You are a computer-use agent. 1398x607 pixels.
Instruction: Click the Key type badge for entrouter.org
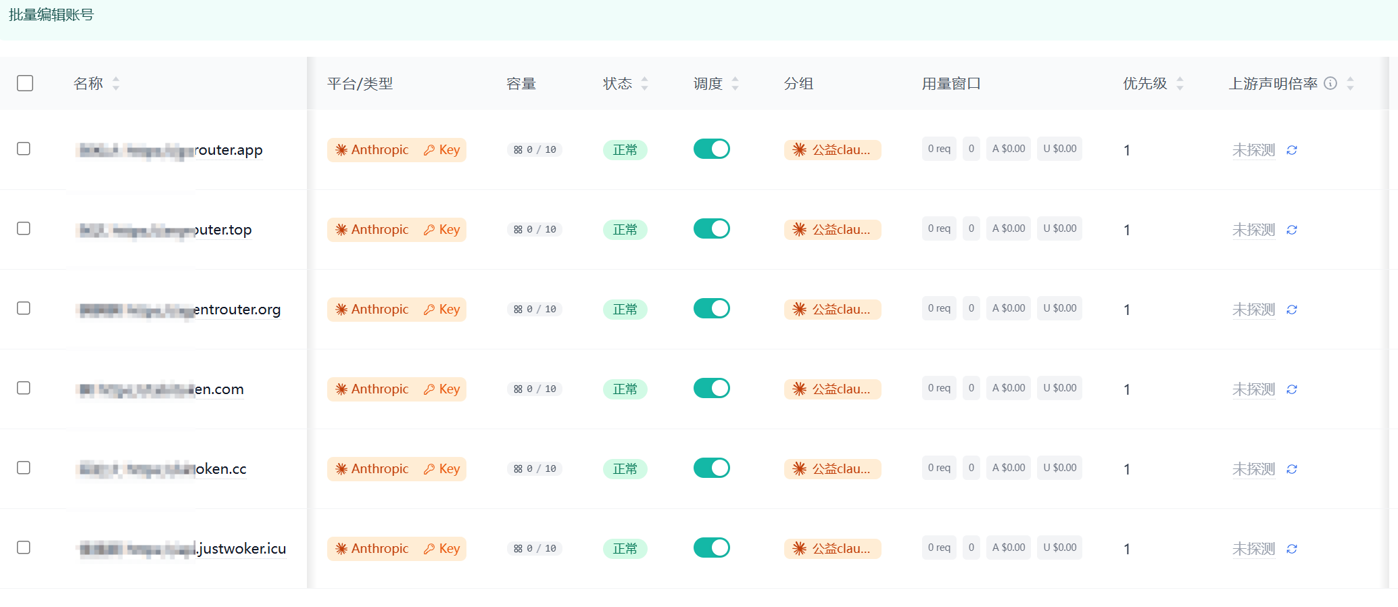(x=442, y=310)
